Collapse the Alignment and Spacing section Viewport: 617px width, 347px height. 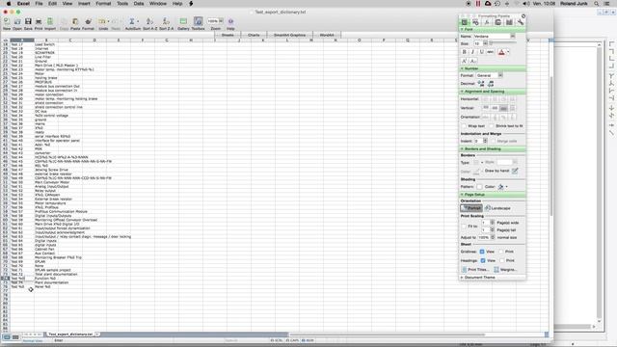click(x=462, y=92)
